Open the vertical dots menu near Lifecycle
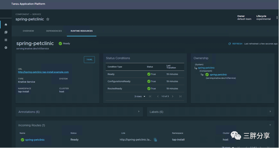The width and height of the screenshot is (279, 148). pos(277,18)
